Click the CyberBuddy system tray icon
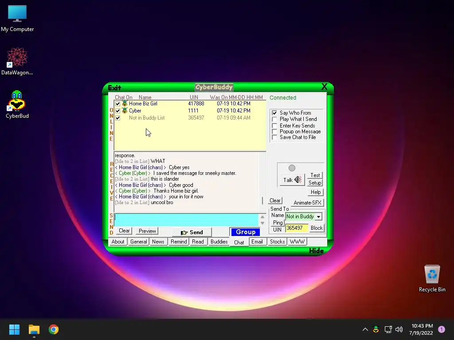454x340 pixels. click(376, 329)
